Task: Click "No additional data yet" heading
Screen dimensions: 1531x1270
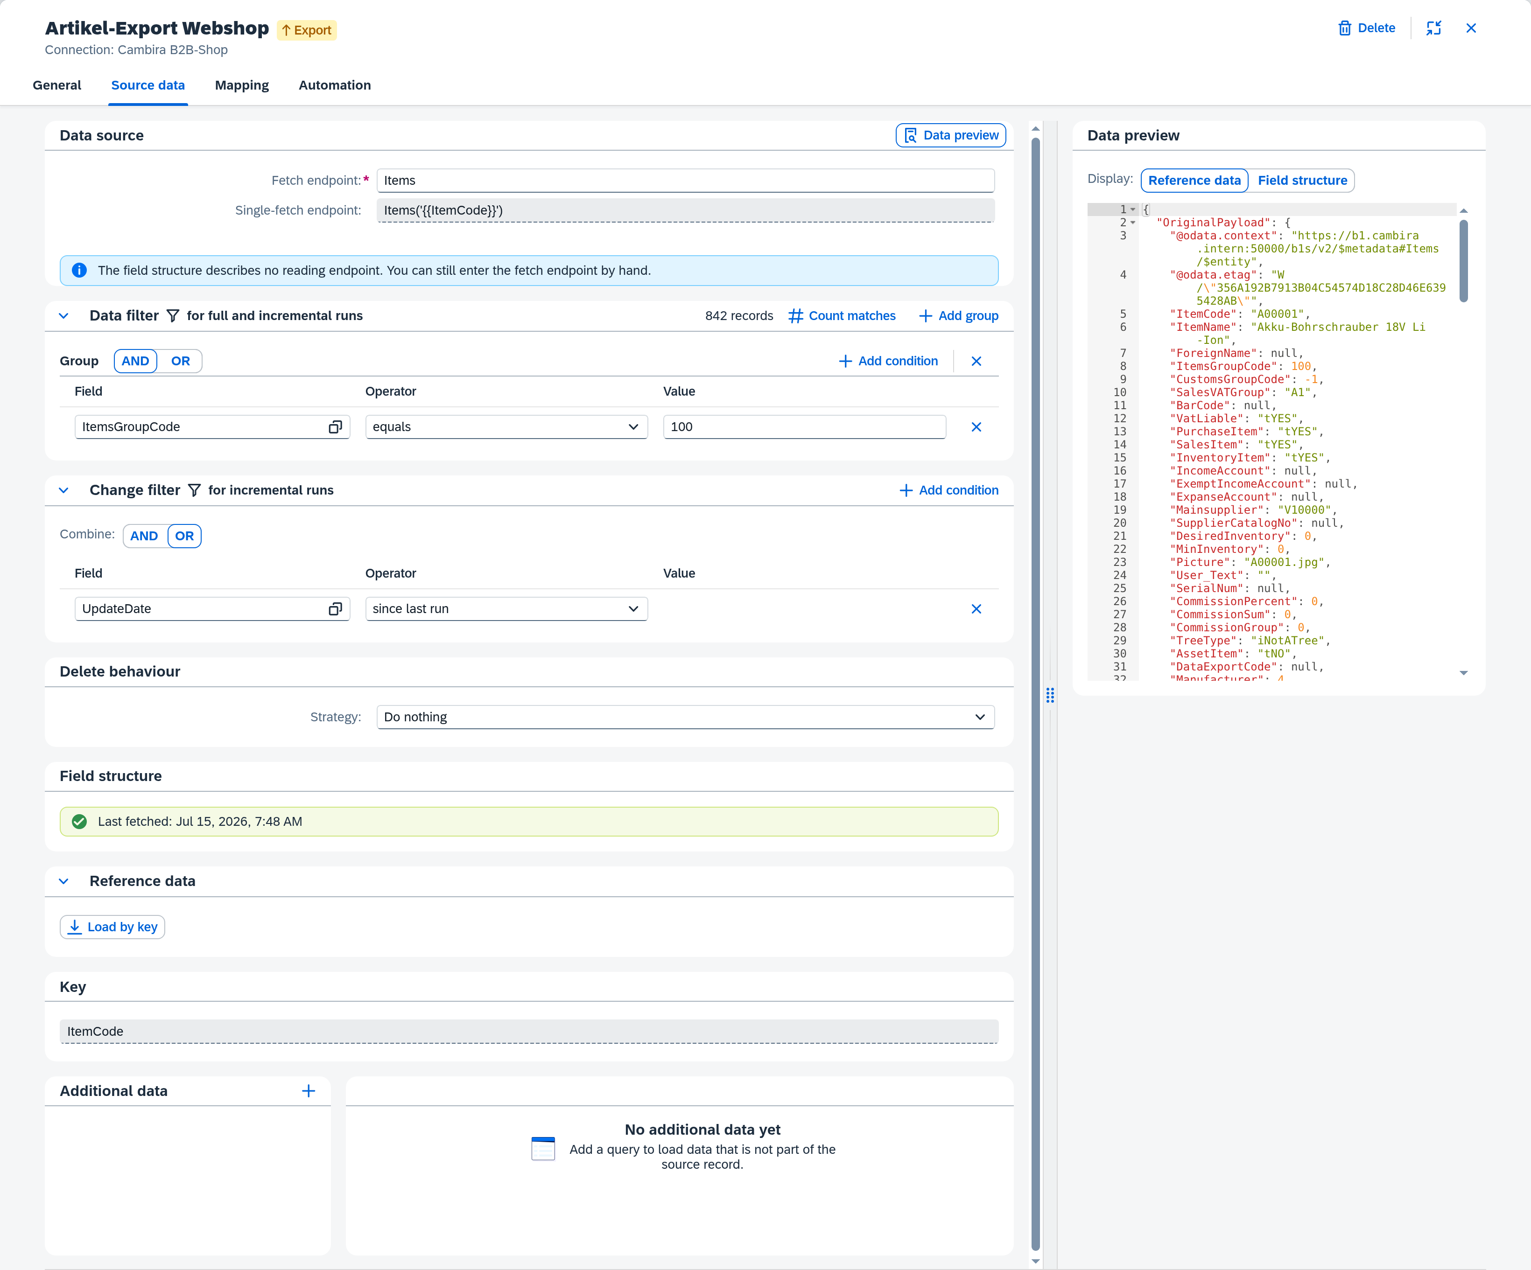Action: (x=702, y=1130)
